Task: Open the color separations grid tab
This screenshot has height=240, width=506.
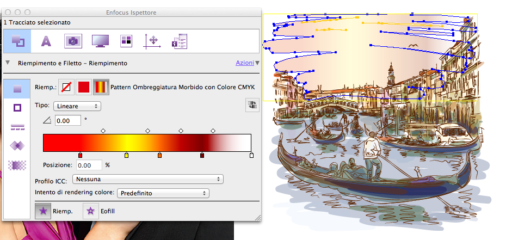Action: 126,40
